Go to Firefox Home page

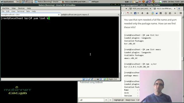[147, 13]
